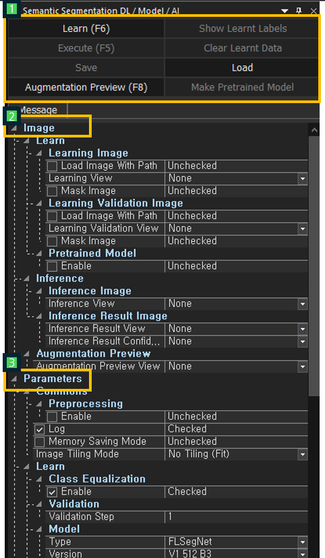This screenshot has width=325, height=558.
Task: Collapse the Pretrained Model group
Action: [x=39, y=254]
